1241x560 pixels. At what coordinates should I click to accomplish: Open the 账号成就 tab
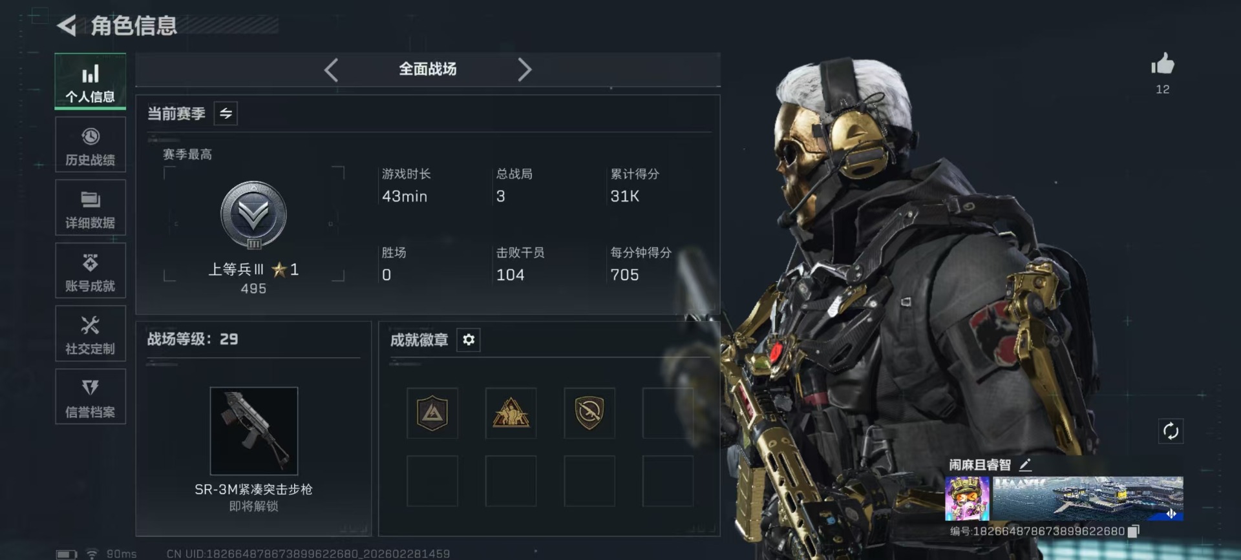pyautogui.click(x=90, y=271)
